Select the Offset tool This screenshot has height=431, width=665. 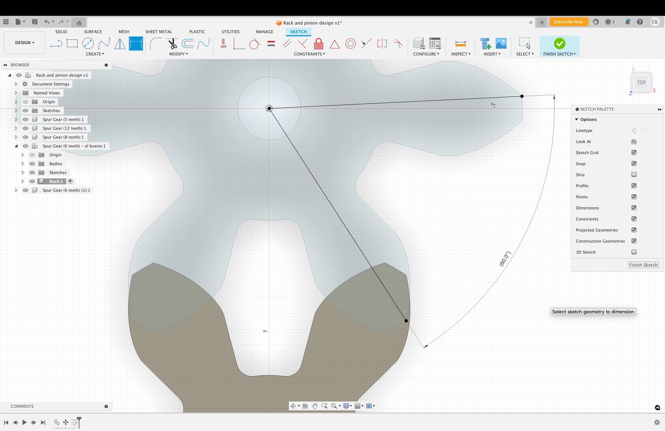[x=188, y=44]
